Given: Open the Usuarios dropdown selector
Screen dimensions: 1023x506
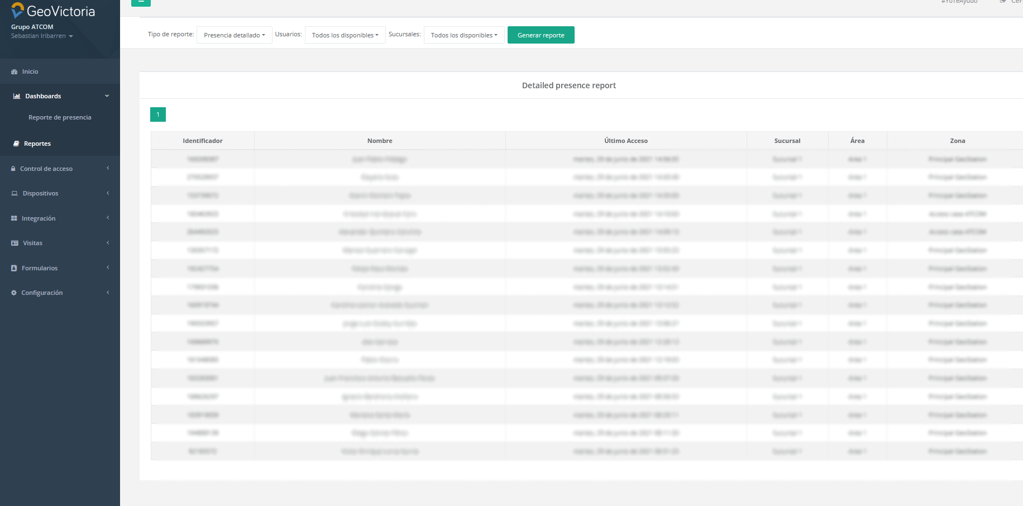Looking at the screenshot, I should point(345,35).
